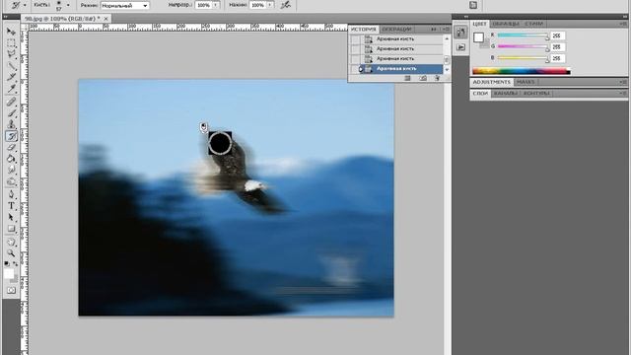Screen dimensions: 631x355
Task: Pick a color from the spectrum ramp
Action: tap(522, 72)
